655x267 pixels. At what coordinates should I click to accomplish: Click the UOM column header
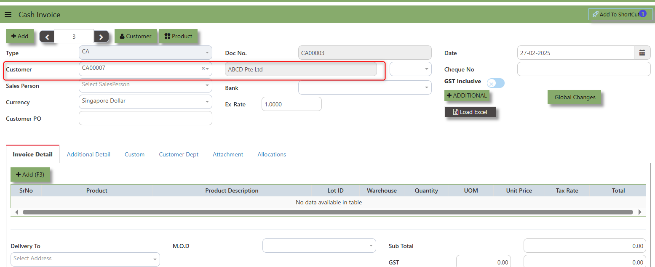pos(471,190)
